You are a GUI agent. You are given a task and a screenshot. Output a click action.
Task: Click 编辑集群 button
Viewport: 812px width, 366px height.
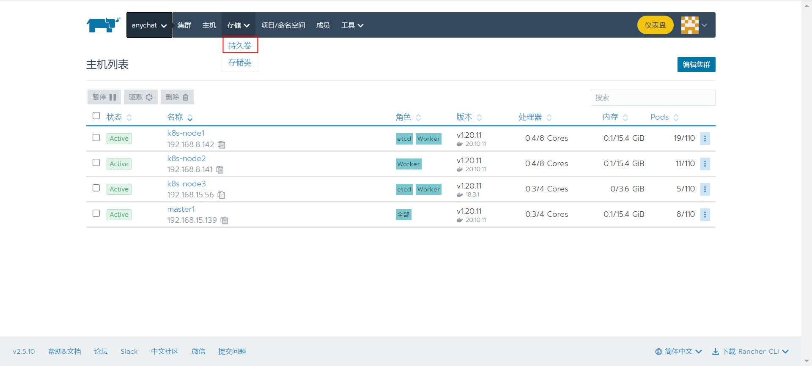pyautogui.click(x=696, y=65)
